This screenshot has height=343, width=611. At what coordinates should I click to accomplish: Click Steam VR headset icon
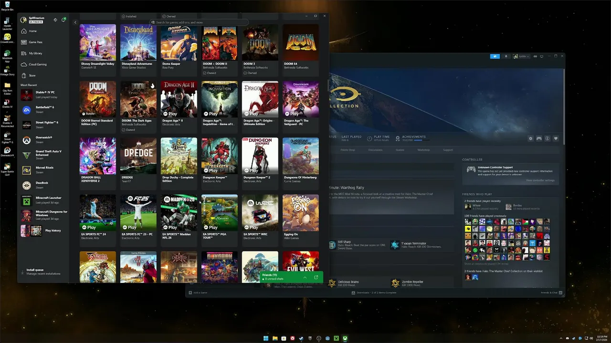click(x=535, y=56)
